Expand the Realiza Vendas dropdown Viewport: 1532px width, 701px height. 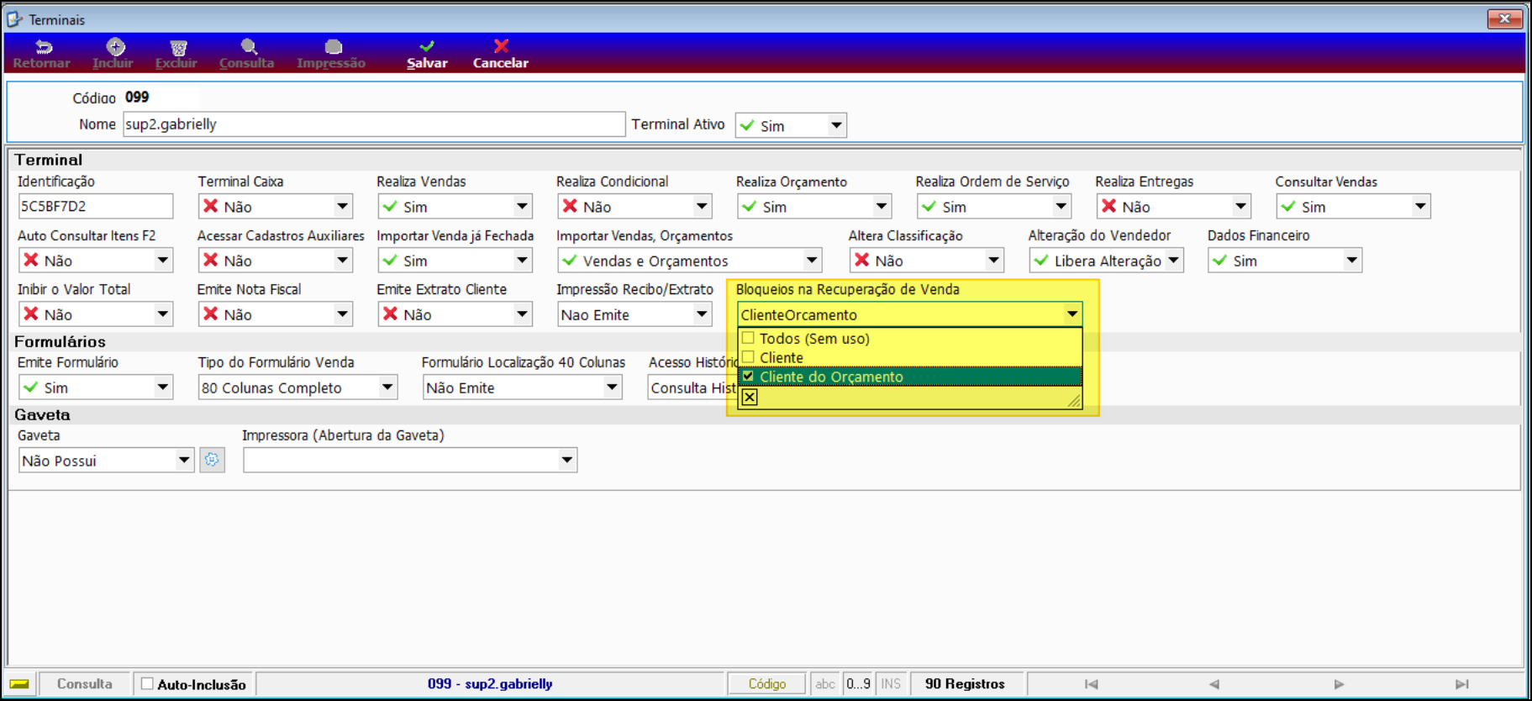point(522,206)
